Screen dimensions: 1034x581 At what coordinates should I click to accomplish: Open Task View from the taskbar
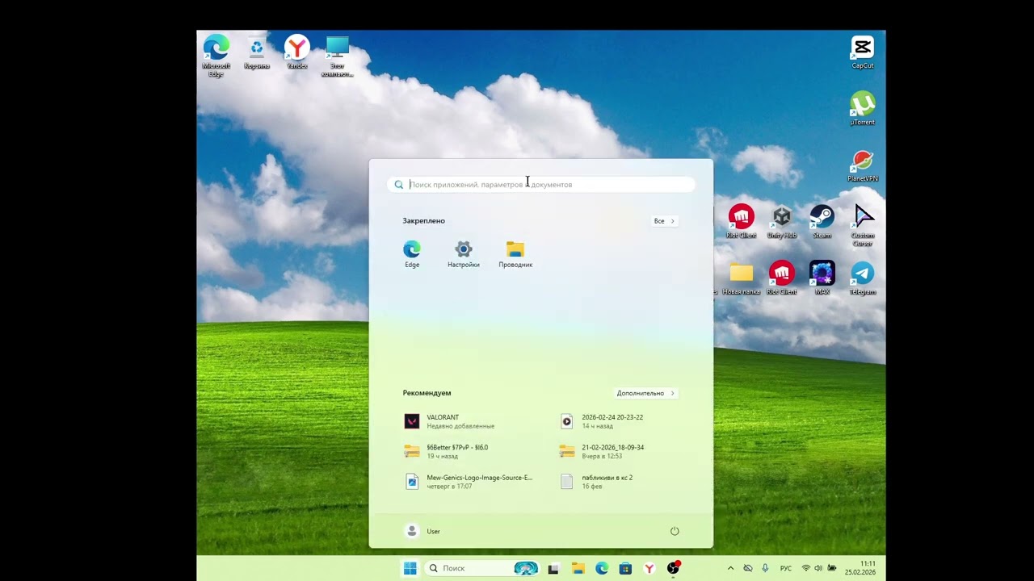coord(553,568)
